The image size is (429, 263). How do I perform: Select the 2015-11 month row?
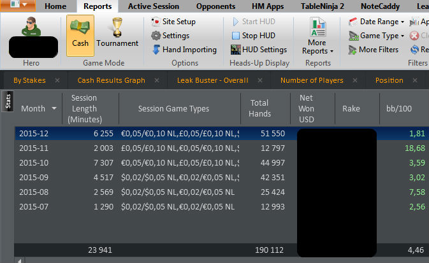222,148
